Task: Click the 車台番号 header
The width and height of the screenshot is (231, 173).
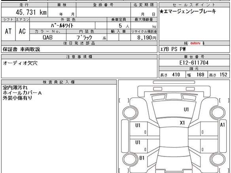Action: point(194,56)
